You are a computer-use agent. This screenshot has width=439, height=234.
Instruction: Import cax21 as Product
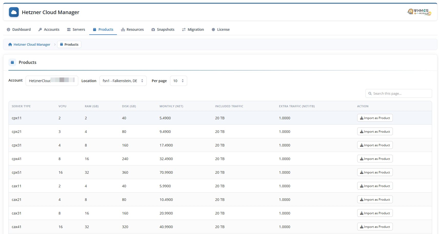pos(375,200)
